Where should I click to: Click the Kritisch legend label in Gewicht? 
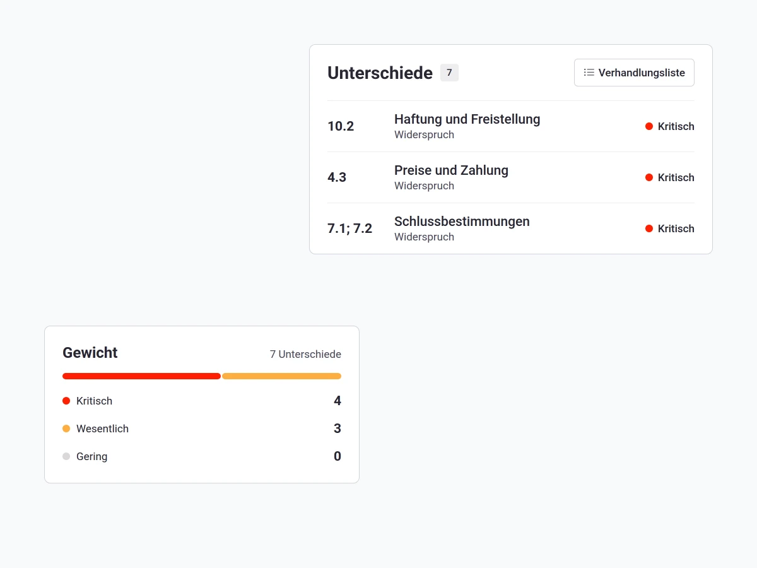pyautogui.click(x=94, y=401)
